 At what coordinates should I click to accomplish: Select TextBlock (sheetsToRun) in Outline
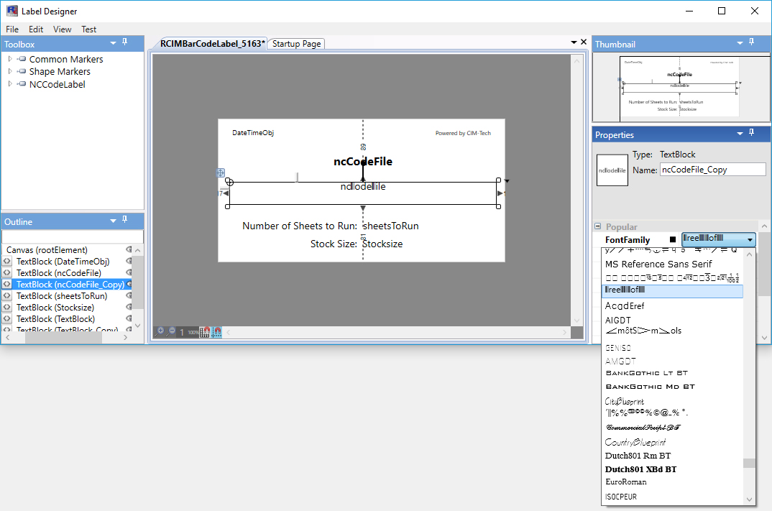(62, 295)
